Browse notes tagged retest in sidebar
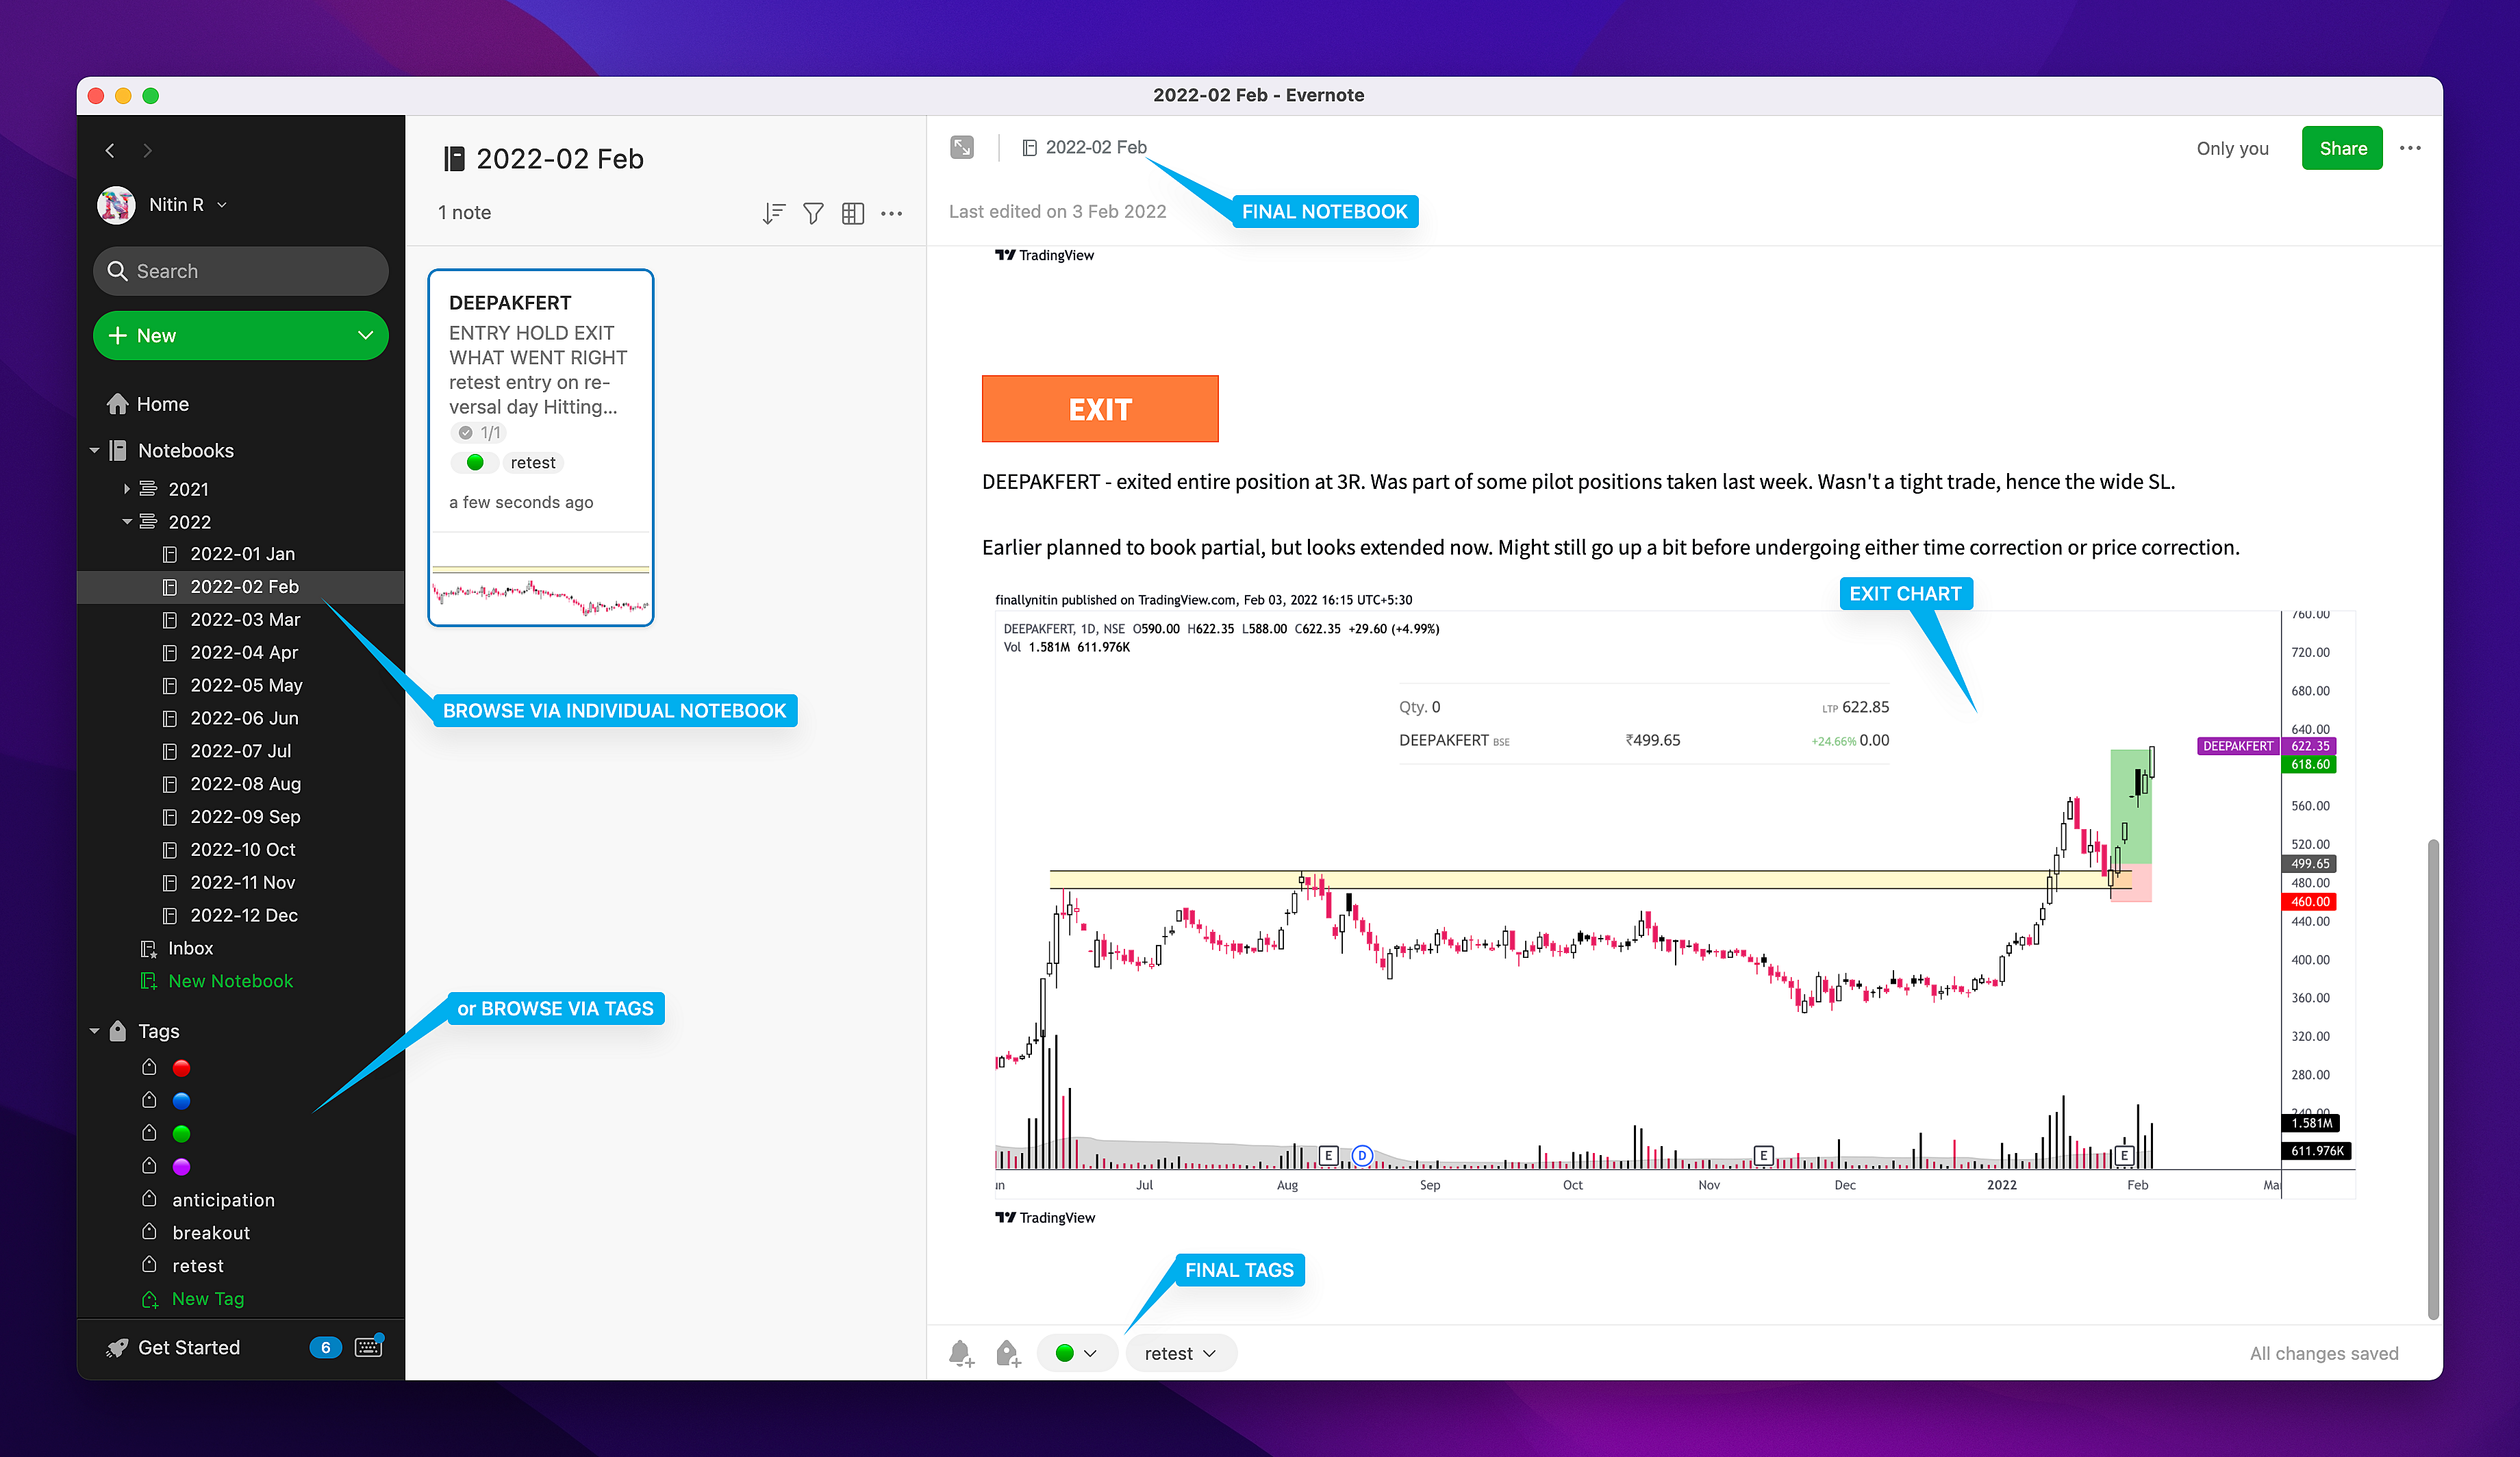2520x1457 pixels. (198, 1265)
